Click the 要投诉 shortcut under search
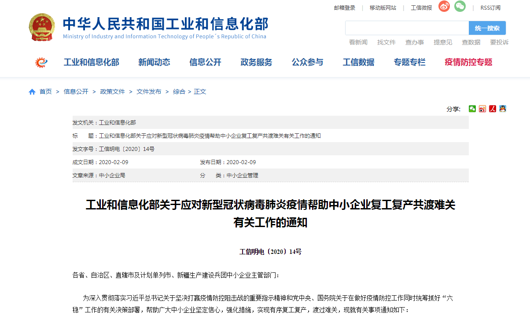Screen dimensions: 530x319 tap(499, 42)
